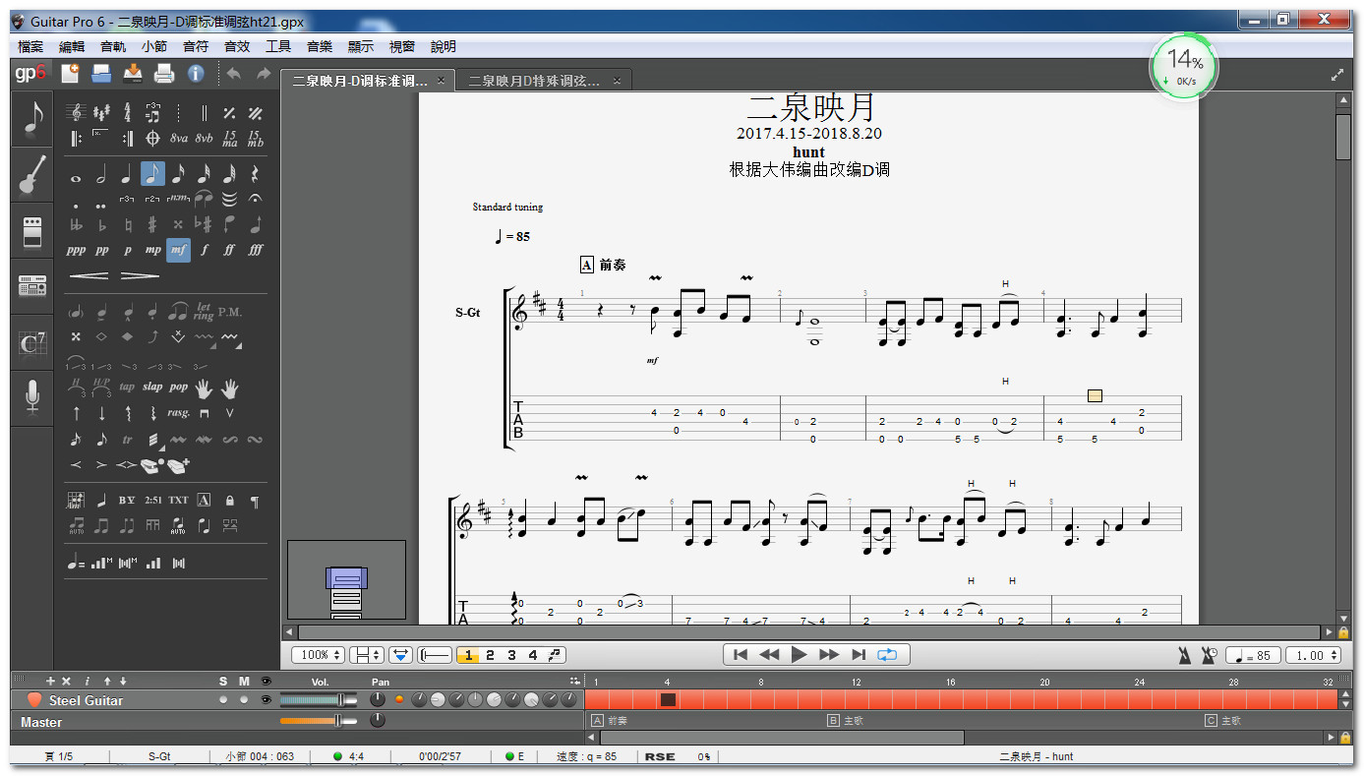Screen dimensions: 1364x776
Task: Print the score using the printer icon
Action: (x=164, y=73)
